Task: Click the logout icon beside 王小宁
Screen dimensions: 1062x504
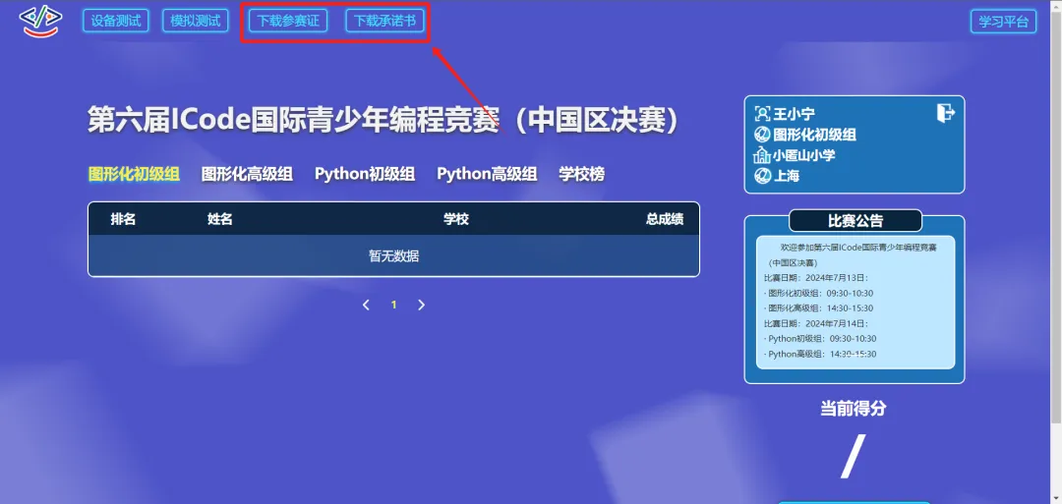Action: (x=946, y=112)
